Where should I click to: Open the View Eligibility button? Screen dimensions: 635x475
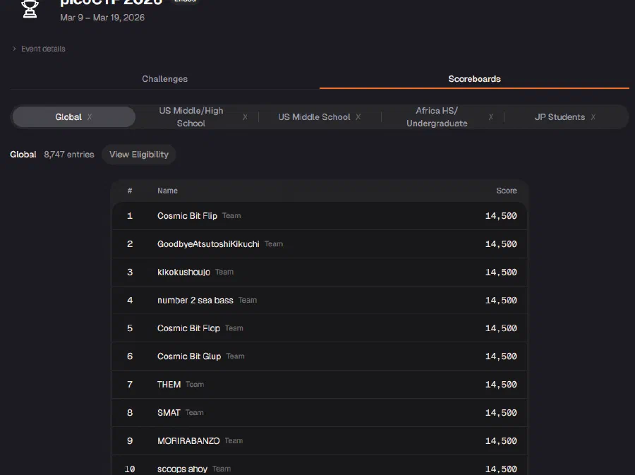(139, 155)
